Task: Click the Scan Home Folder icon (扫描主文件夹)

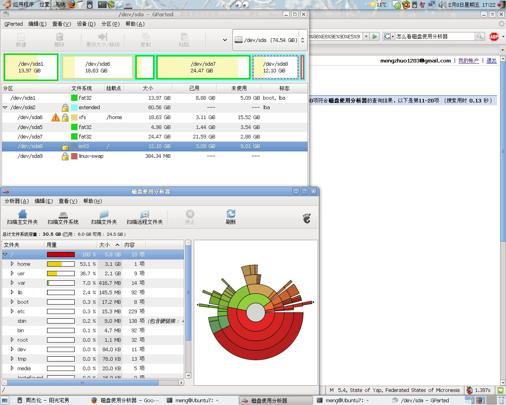Action: tap(23, 214)
